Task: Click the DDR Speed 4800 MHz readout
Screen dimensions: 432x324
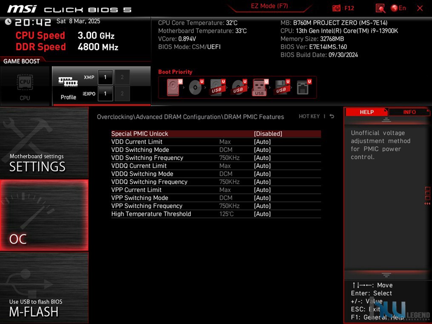Action: click(67, 47)
